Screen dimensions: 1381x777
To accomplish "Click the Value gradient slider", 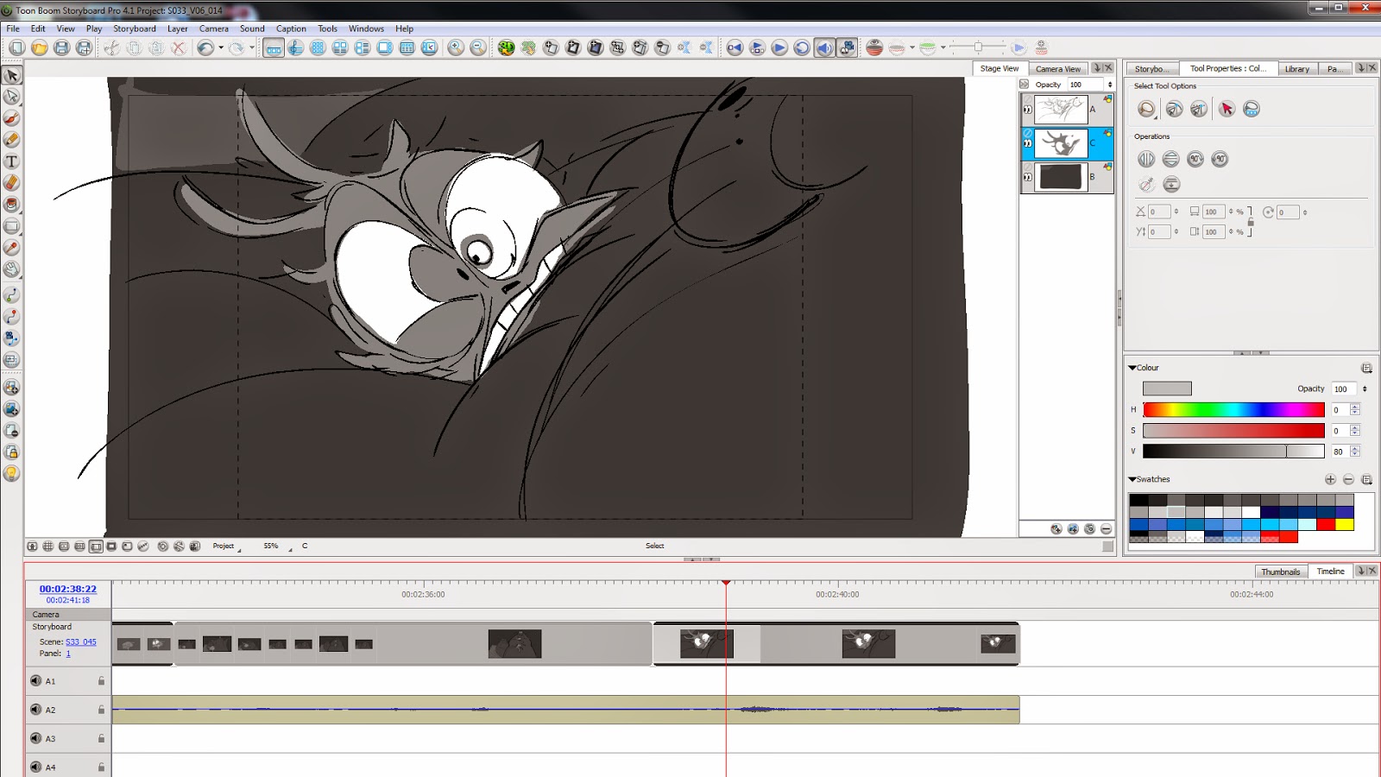I will [x=1233, y=451].
